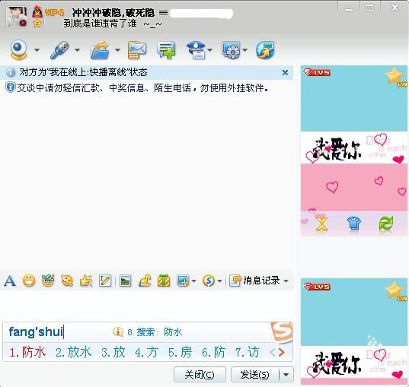
Task: Click the VIP4 badge
Action: [54, 12]
